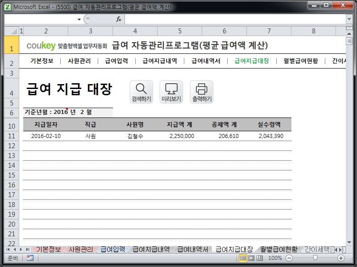The height and width of the screenshot is (267, 357).
Task: Click the 검색하기 magnifier button
Action: (x=141, y=92)
